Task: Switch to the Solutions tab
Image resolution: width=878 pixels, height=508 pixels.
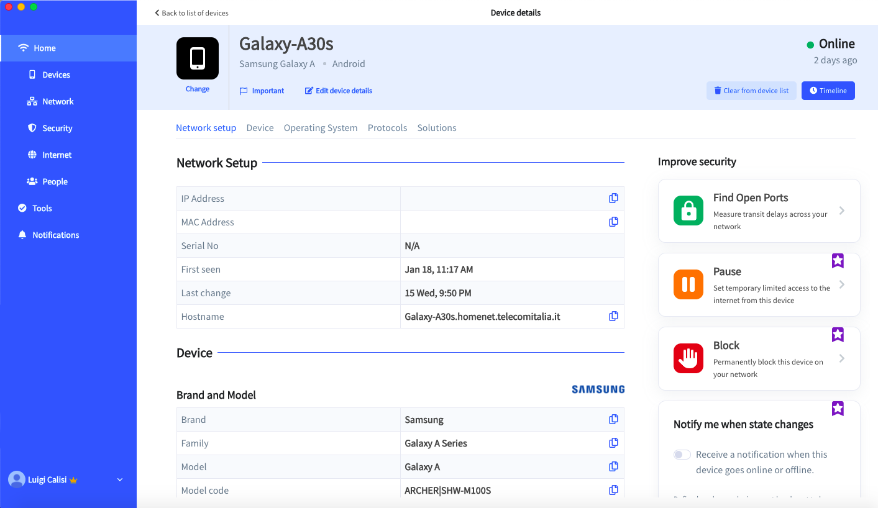Action: (x=437, y=128)
